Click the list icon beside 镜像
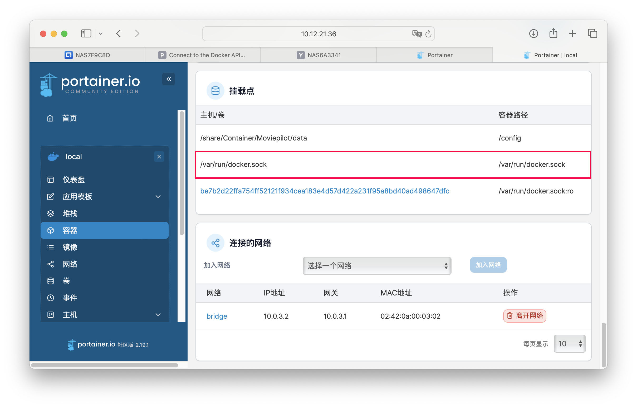This screenshot has width=637, height=408. pyautogui.click(x=50, y=247)
